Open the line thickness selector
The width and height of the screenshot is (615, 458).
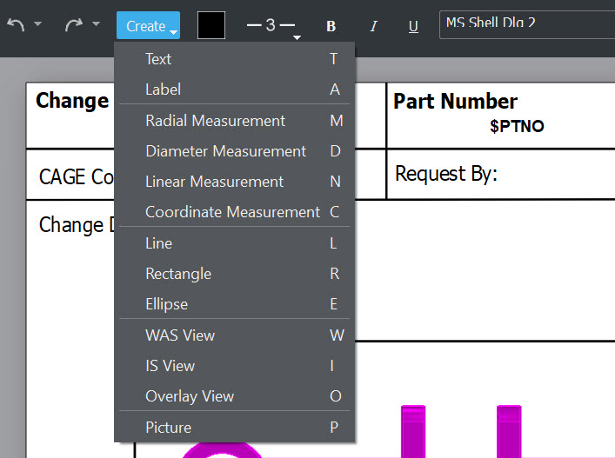coord(271,26)
